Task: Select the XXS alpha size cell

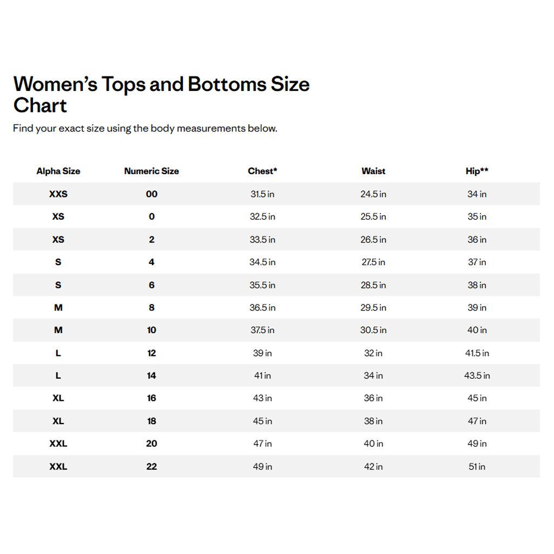Action: (x=58, y=194)
